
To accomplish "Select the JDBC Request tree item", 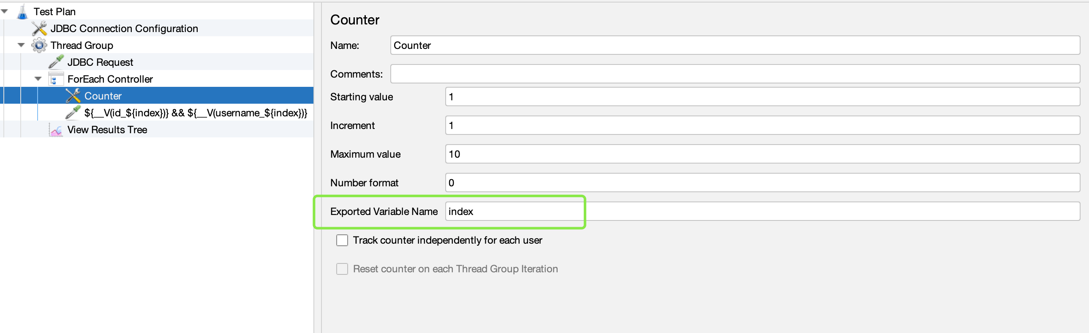I will coord(100,62).
